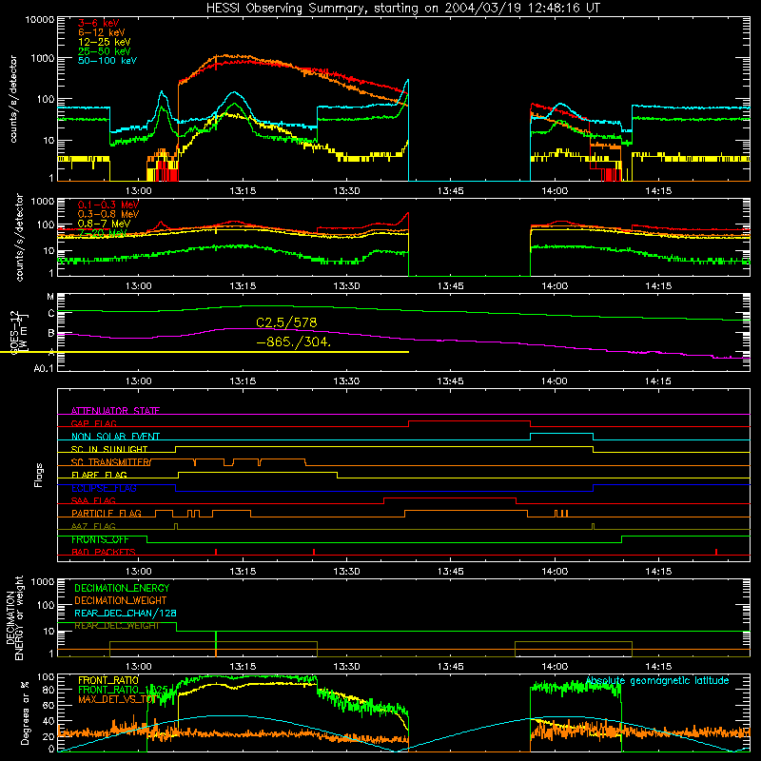Image resolution: width=761 pixels, height=761 pixels.
Task: Click the 'DECIMATION ENERGY or weight' axis title
Action: (14, 617)
